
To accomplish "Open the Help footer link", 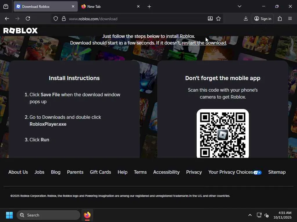I will [122, 172].
